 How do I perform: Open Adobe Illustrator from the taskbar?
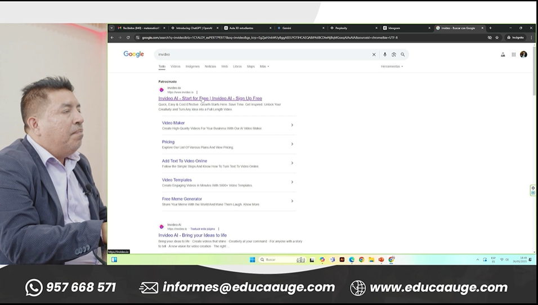coord(342,260)
